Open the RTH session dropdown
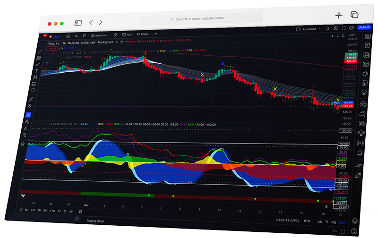Viewport: 378px width, 238px height. click(307, 221)
